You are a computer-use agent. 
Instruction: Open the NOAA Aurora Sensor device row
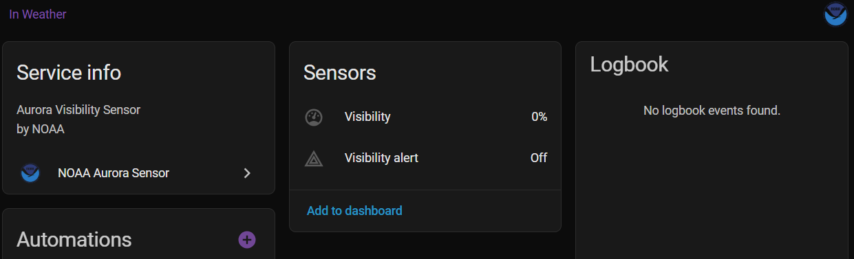[x=138, y=173]
